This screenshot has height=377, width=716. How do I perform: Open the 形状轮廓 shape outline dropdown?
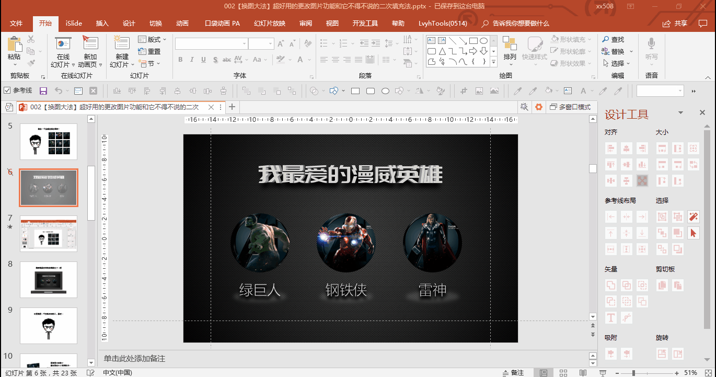point(572,51)
